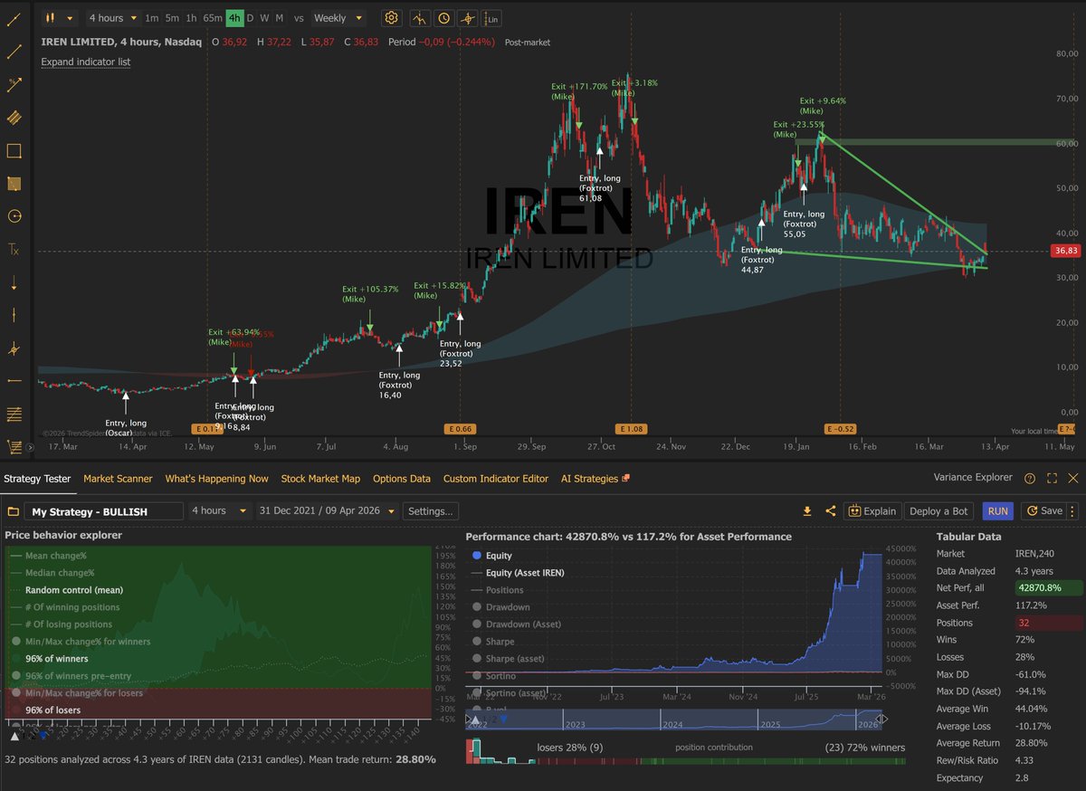The image size is (1086, 791).
Task: Click the crosshair cursor icon
Action: point(468,18)
